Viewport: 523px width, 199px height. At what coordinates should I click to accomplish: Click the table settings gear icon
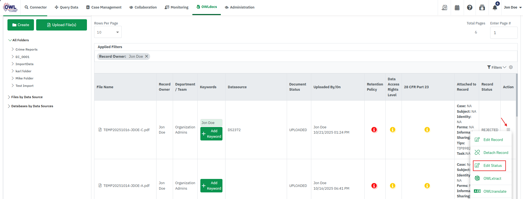pyautogui.click(x=511, y=67)
